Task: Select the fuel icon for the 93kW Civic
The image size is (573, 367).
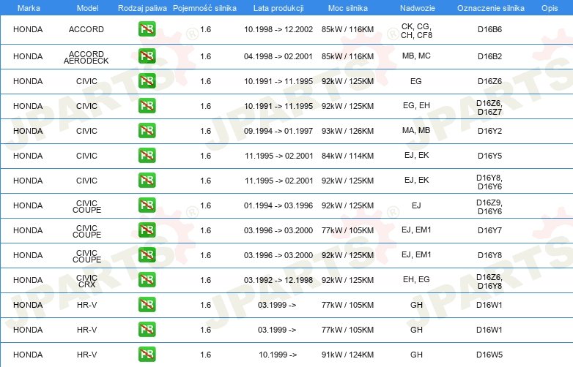Action: click(147, 131)
